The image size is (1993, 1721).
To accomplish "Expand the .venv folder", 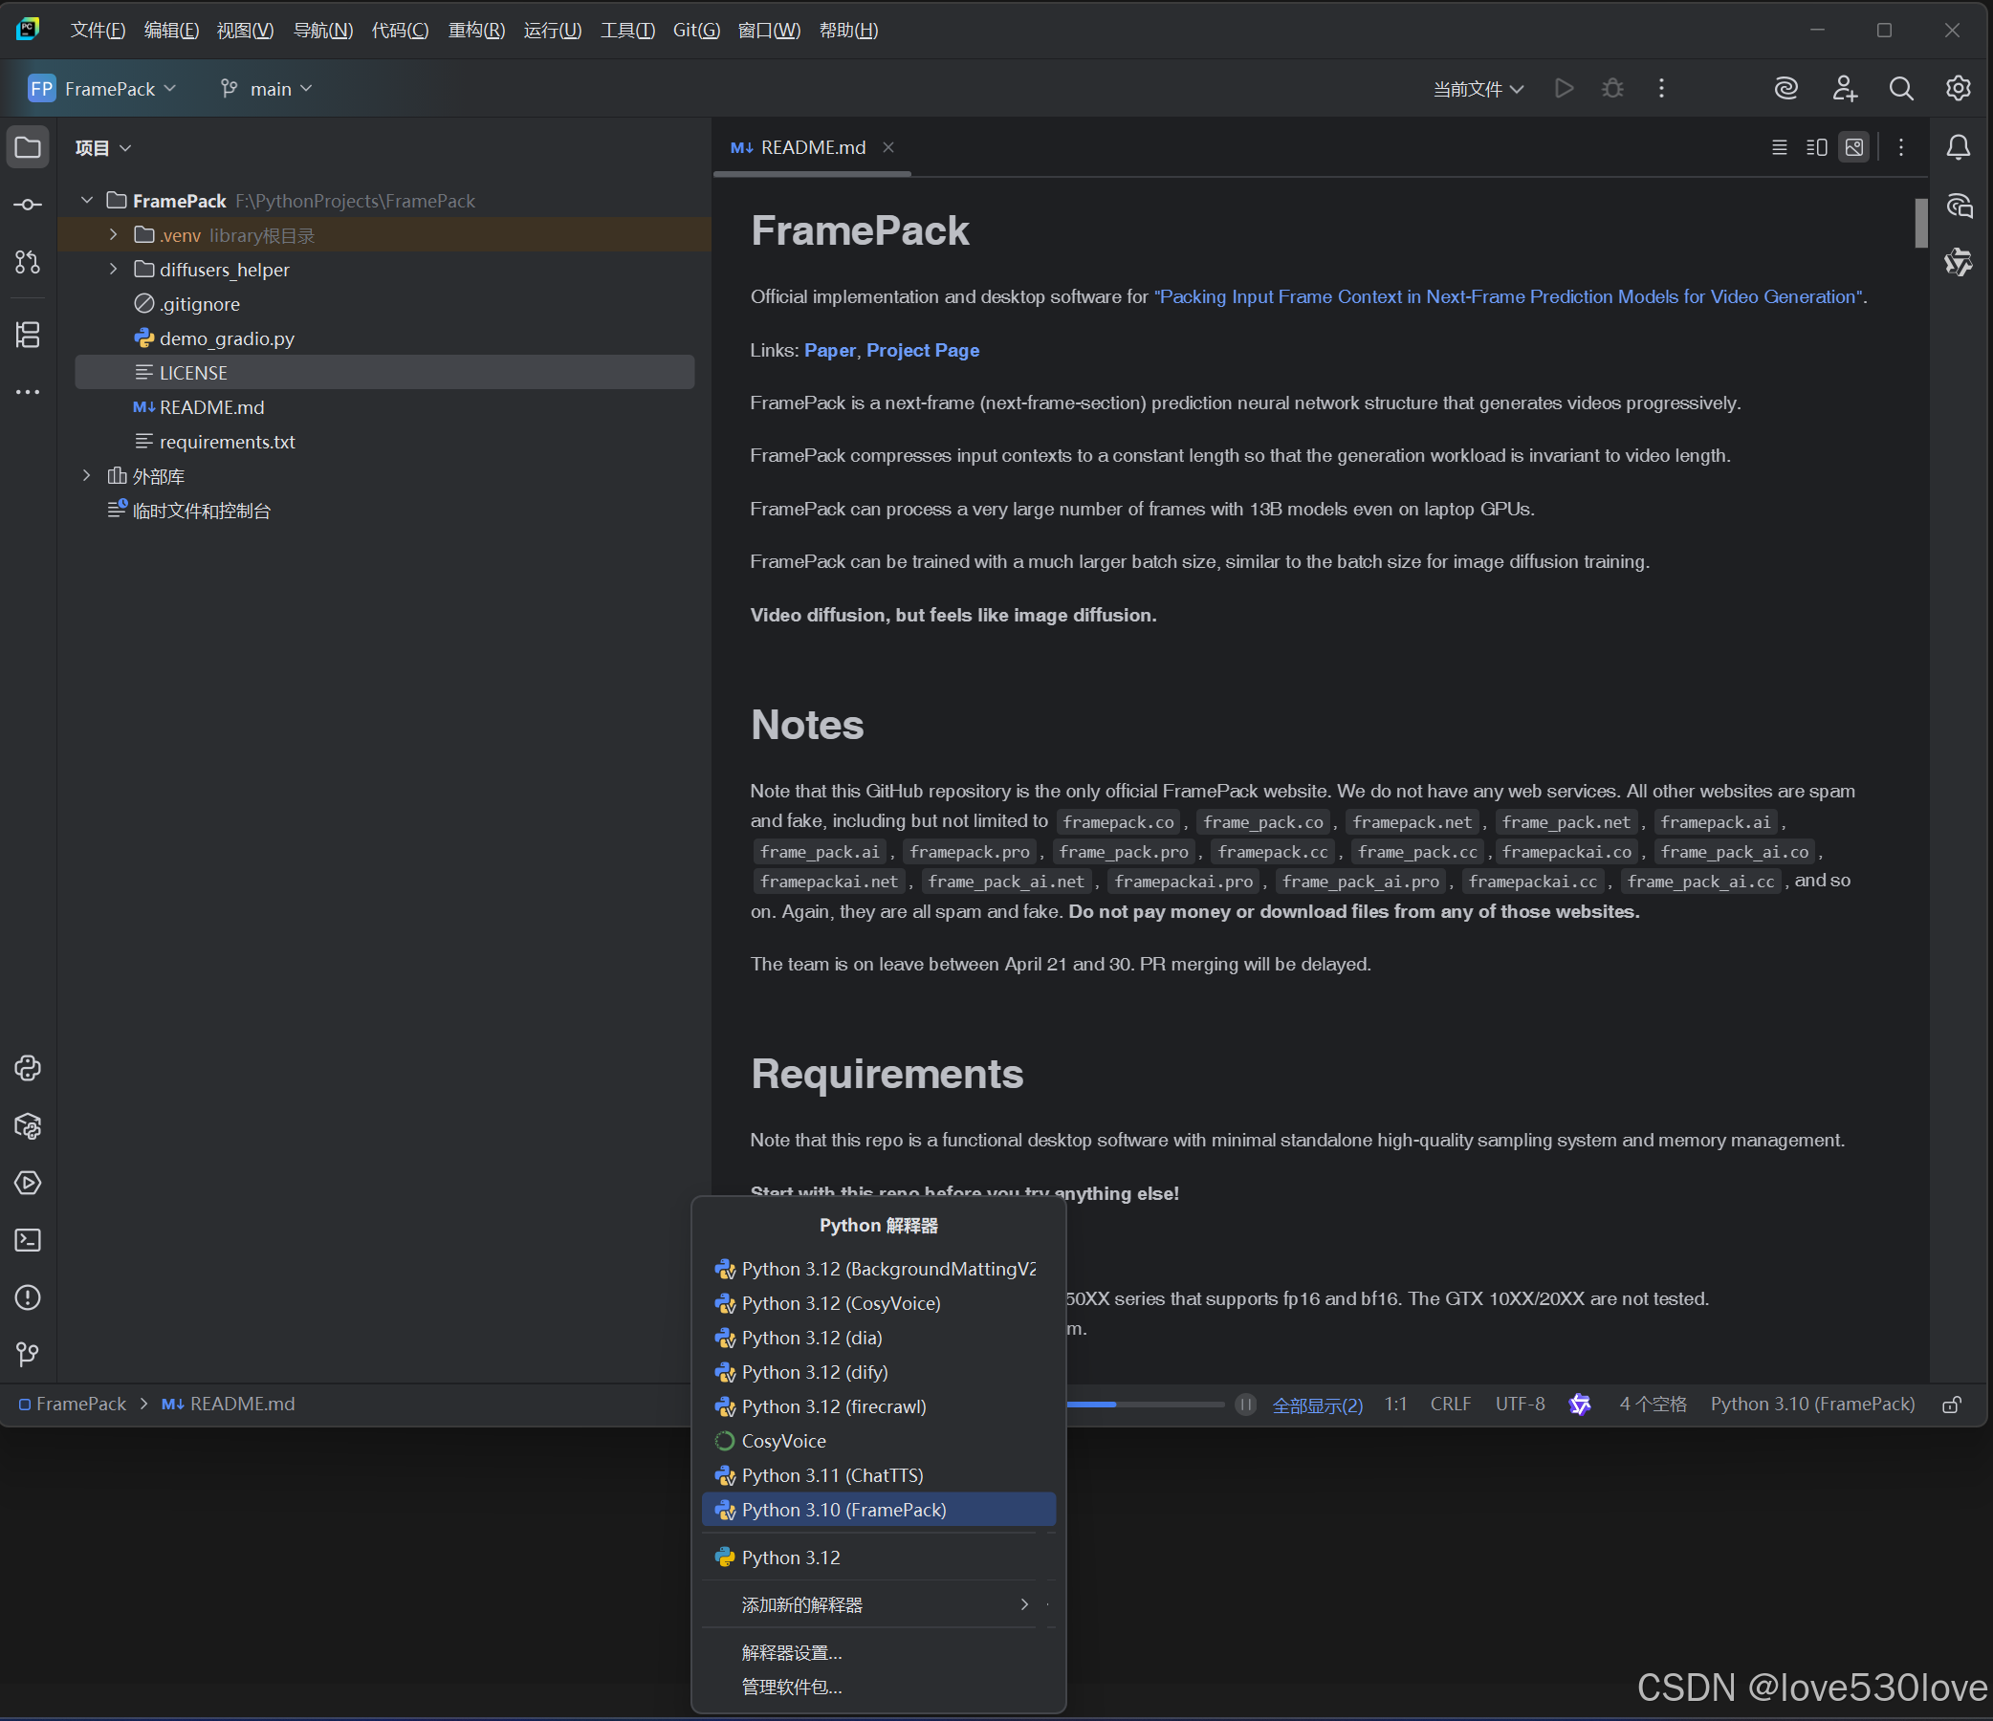I will [x=114, y=235].
